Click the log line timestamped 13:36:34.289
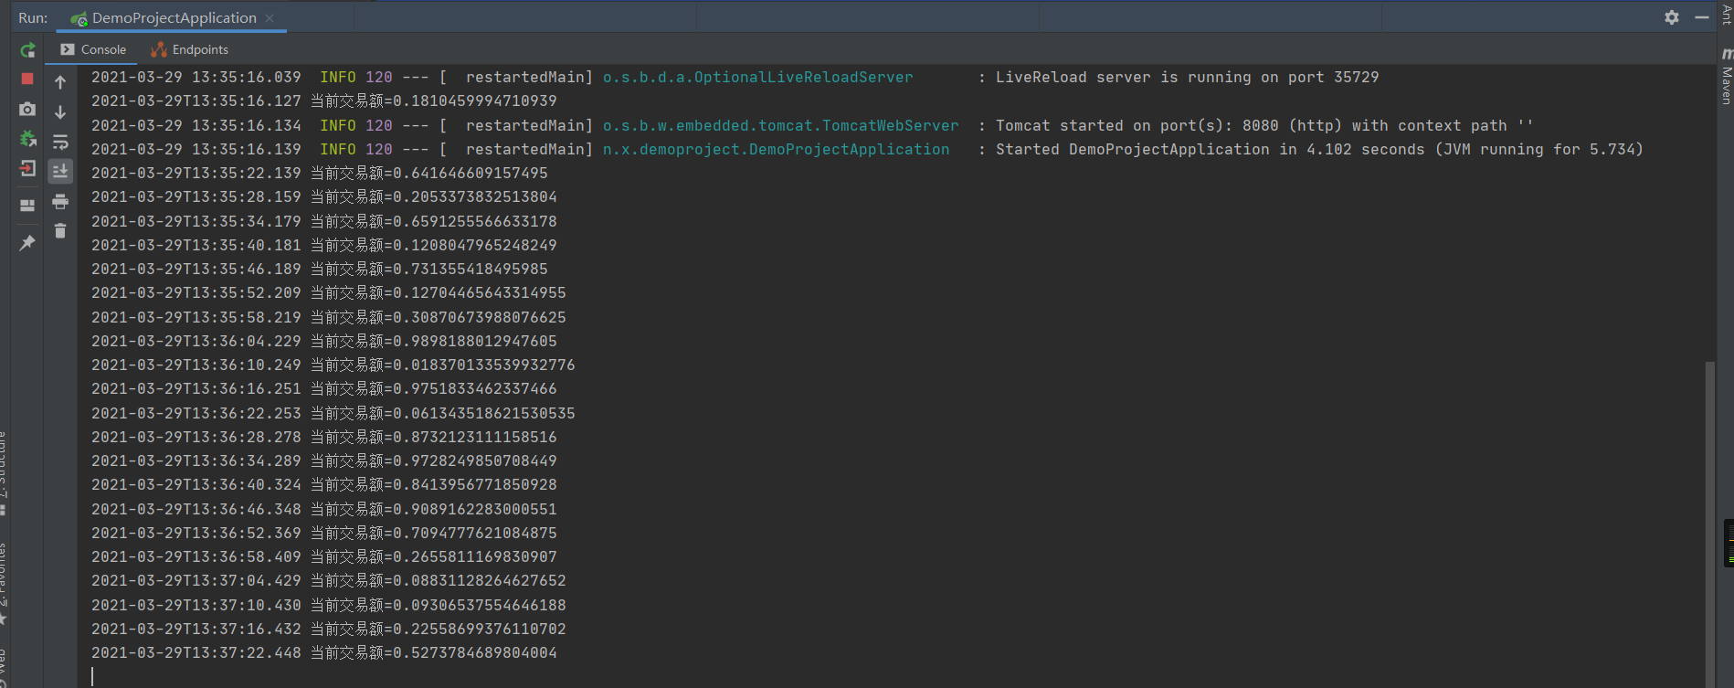The height and width of the screenshot is (688, 1734). (x=323, y=461)
